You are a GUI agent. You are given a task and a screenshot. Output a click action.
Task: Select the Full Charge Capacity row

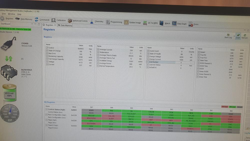(x=69, y=59)
